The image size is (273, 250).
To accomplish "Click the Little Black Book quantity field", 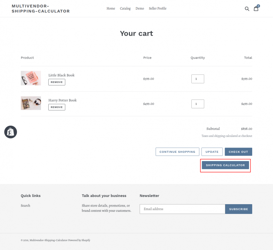I will (x=198, y=79).
